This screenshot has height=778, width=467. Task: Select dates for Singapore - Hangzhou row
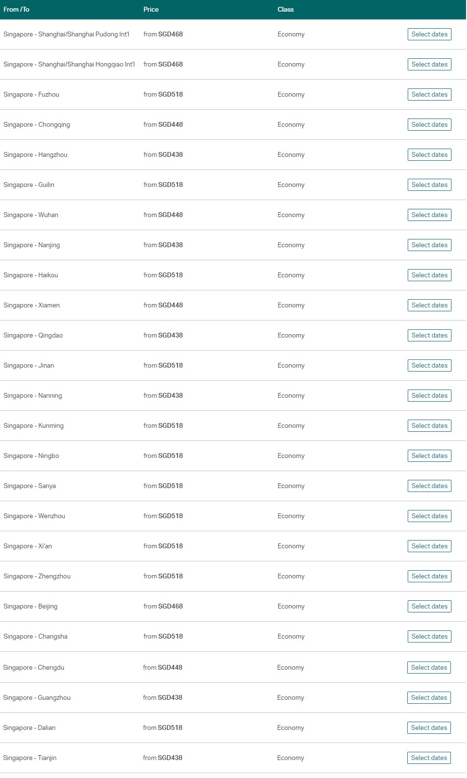tap(429, 155)
